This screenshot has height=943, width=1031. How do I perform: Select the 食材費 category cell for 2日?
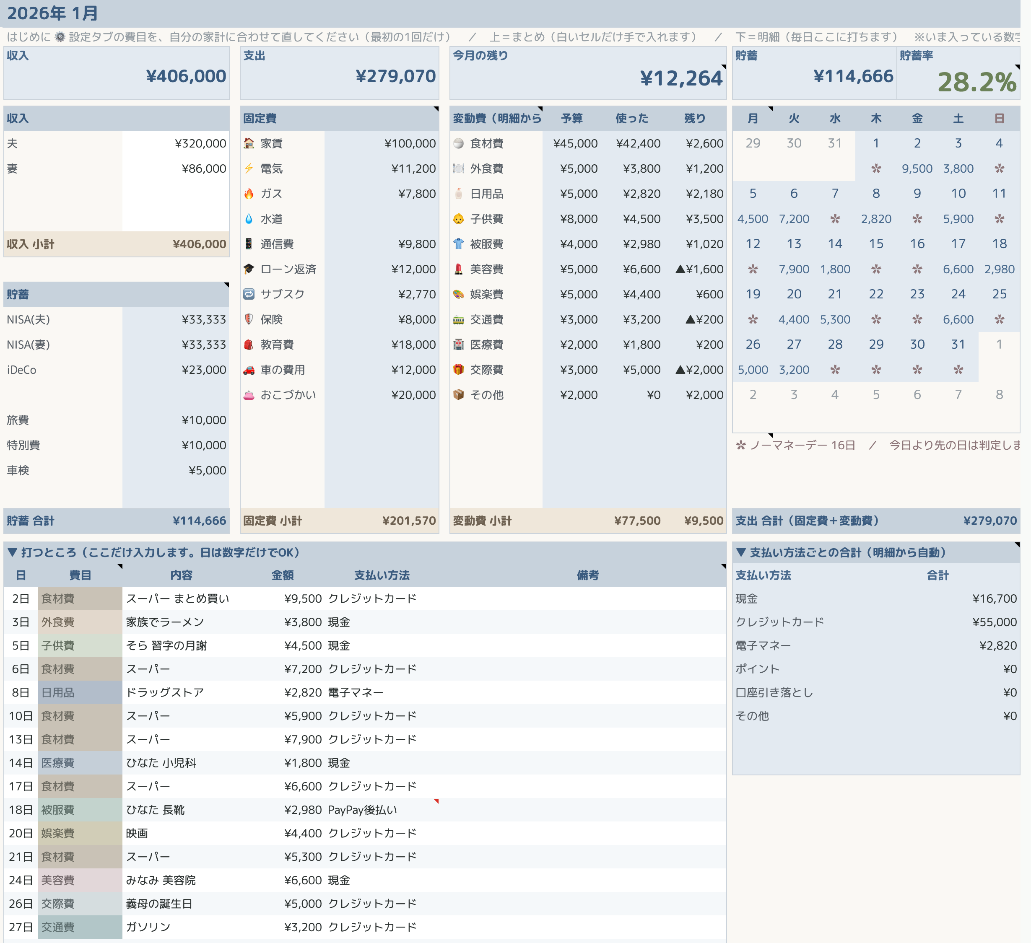[x=80, y=598]
